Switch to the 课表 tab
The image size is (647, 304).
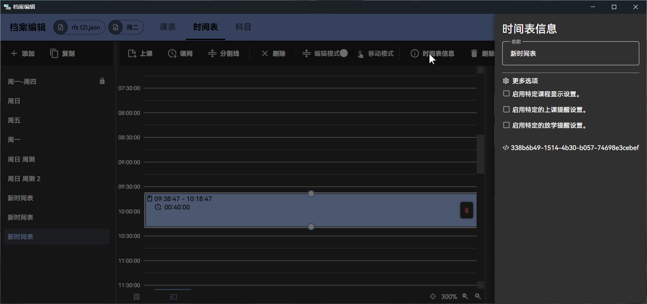pos(168,27)
